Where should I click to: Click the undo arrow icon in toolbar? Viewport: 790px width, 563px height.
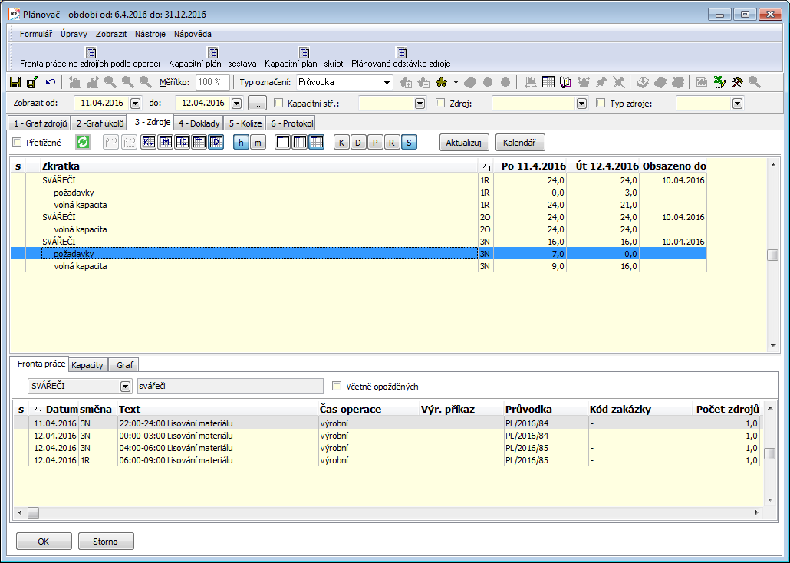[x=51, y=82]
